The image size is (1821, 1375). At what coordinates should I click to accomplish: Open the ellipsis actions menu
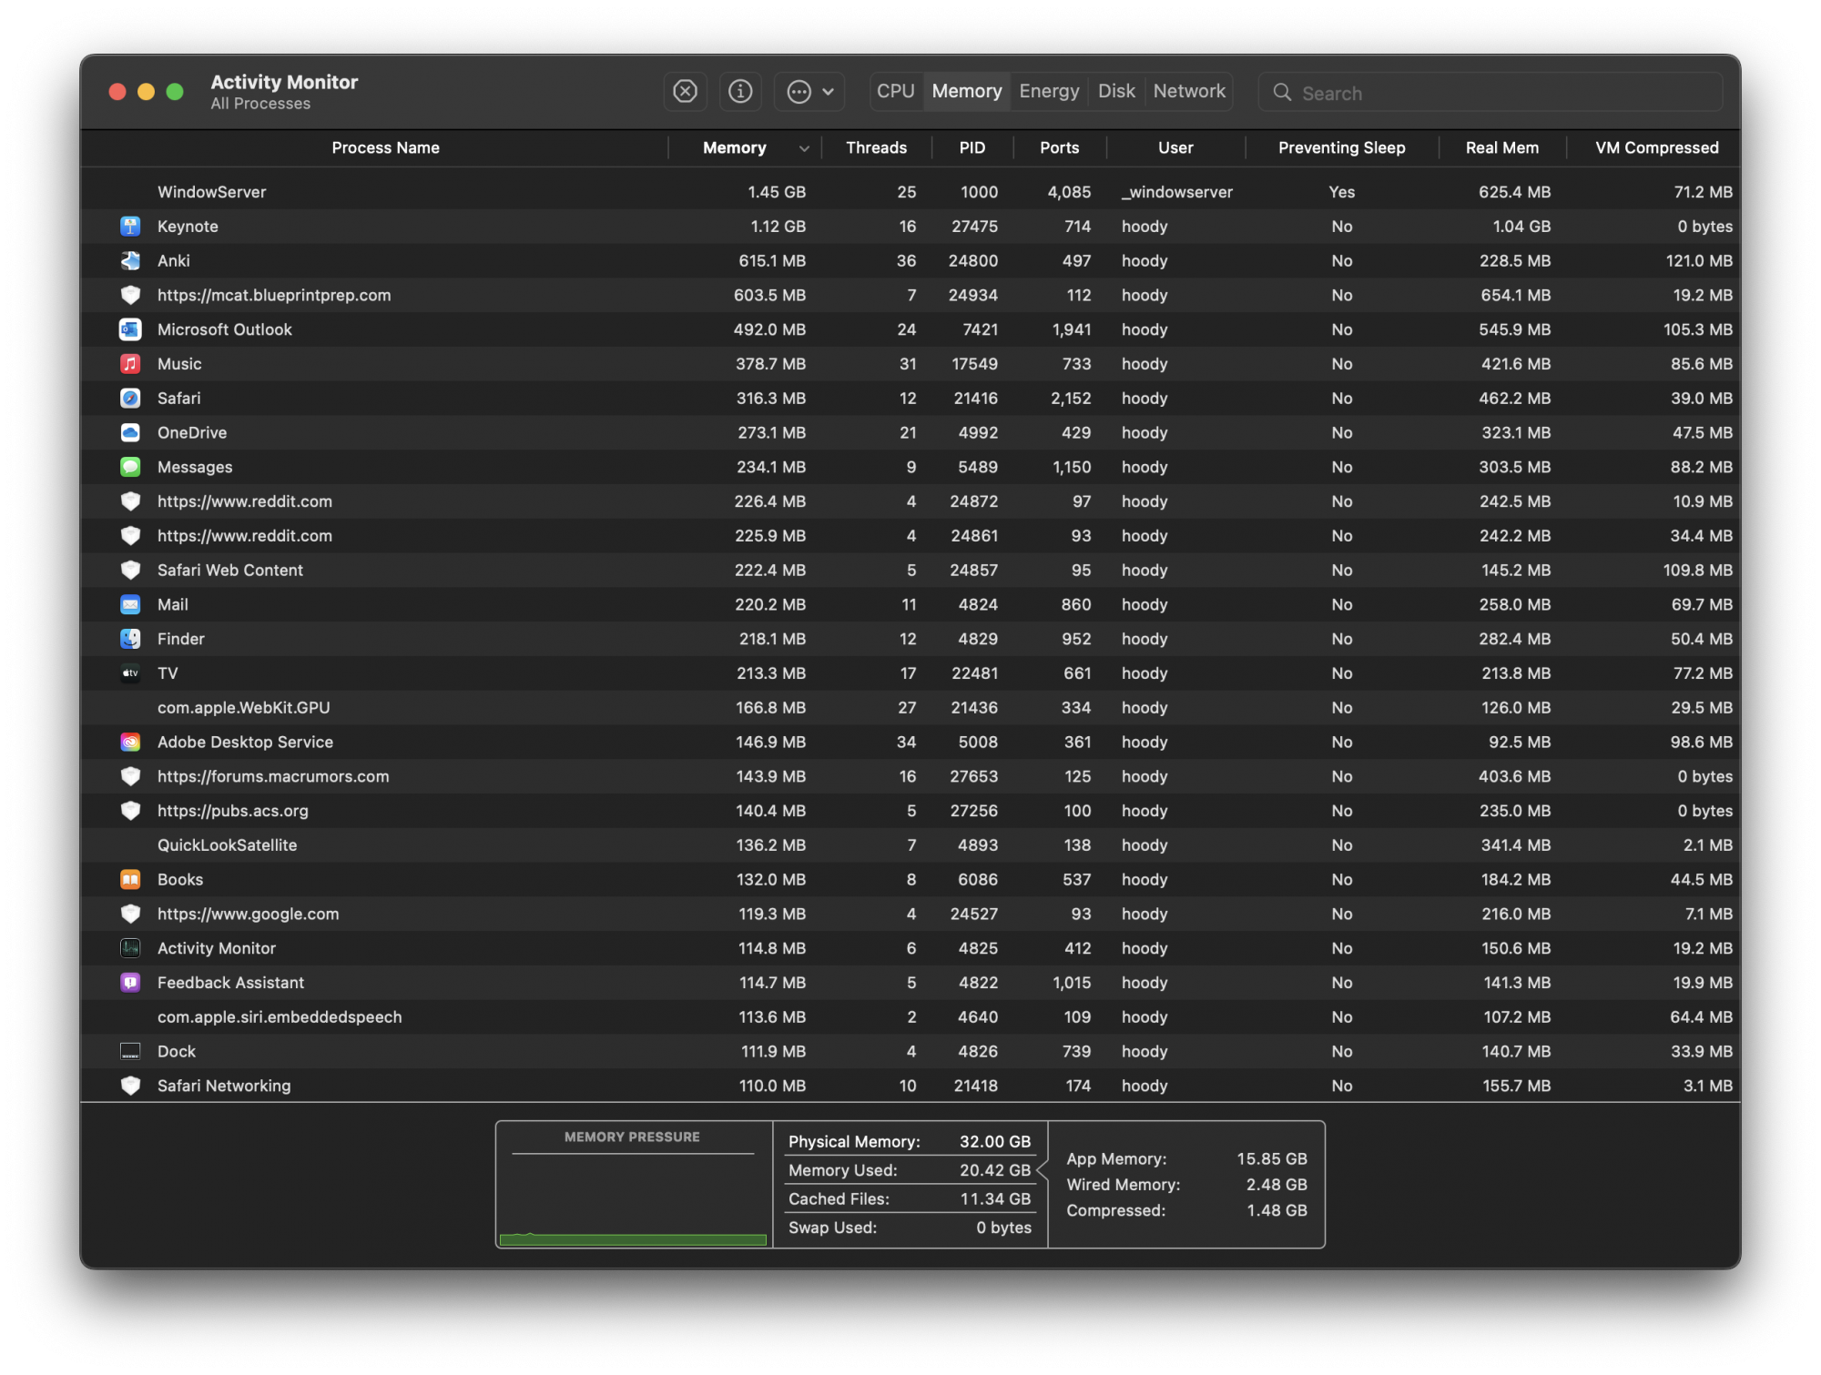click(809, 92)
